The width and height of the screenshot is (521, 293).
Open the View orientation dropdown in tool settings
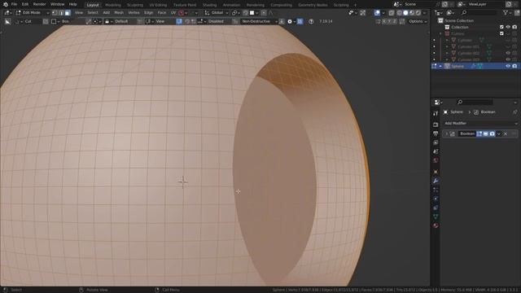pos(160,21)
